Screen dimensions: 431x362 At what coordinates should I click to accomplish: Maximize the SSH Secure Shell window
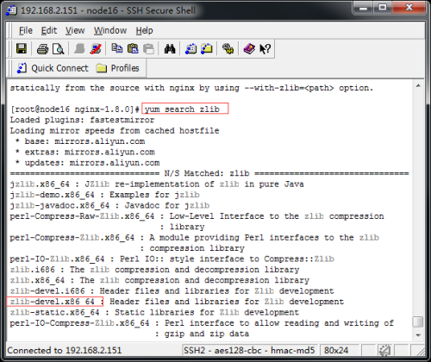[x=383, y=8]
